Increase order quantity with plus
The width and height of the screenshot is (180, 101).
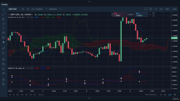[153, 13]
